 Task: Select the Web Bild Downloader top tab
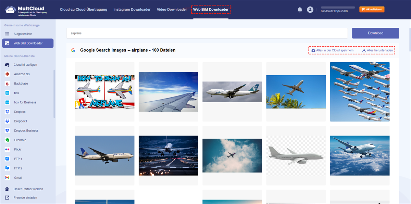point(211,10)
